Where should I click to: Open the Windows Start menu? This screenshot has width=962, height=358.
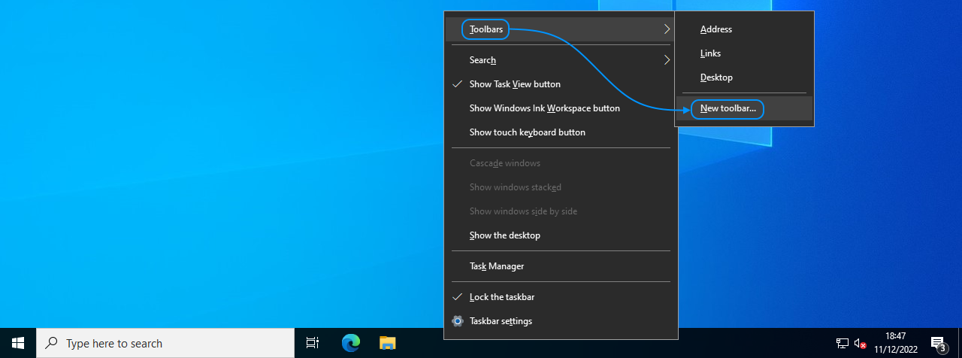coord(18,343)
